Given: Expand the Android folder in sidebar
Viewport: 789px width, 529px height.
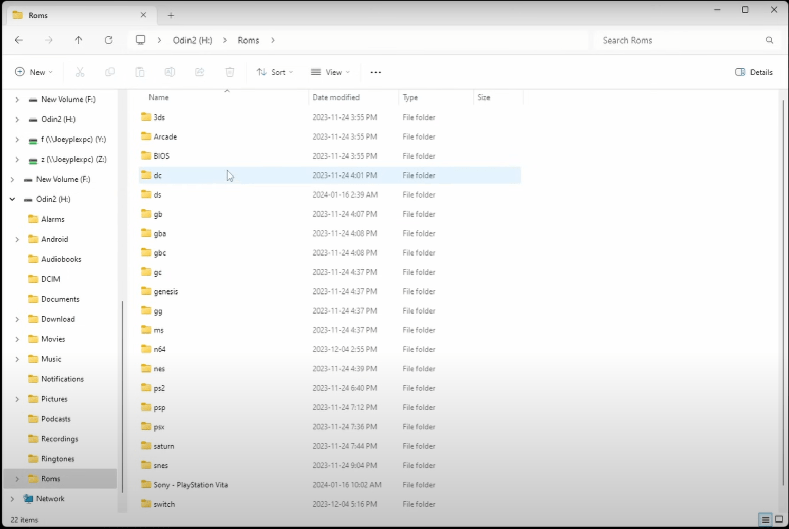Looking at the screenshot, I should [x=17, y=239].
